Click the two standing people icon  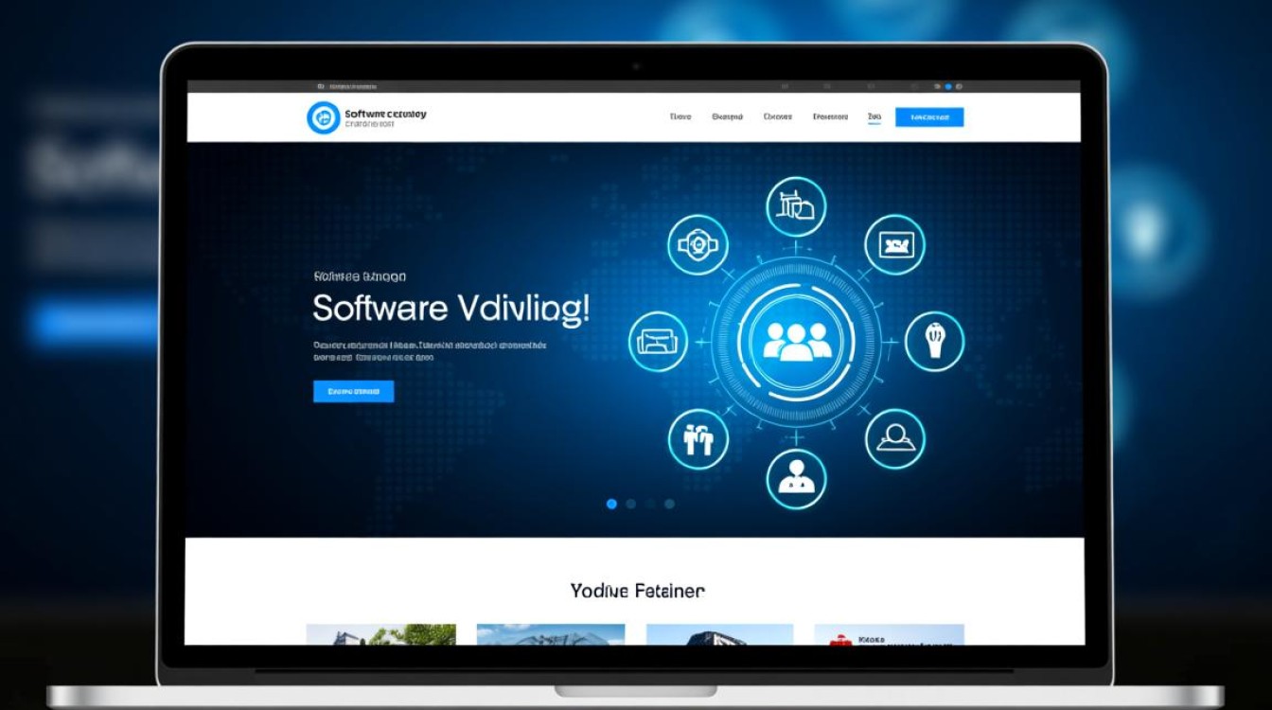pos(698,438)
